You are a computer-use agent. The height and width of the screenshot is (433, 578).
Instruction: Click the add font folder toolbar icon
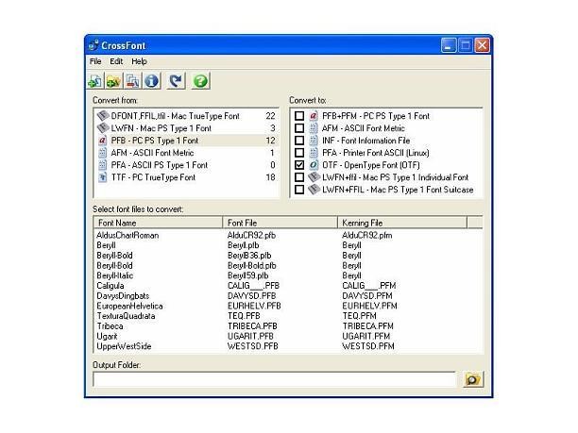coord(114,81)
